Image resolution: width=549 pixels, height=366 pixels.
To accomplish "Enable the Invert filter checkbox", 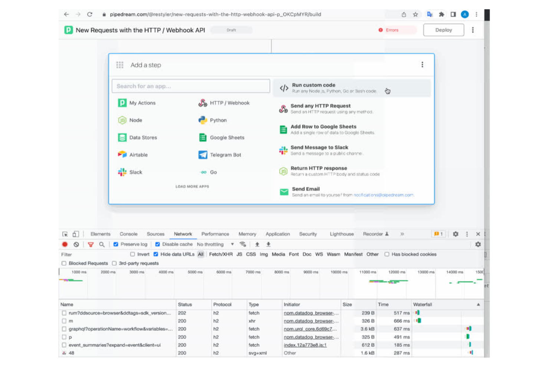I will pos(132,254).
